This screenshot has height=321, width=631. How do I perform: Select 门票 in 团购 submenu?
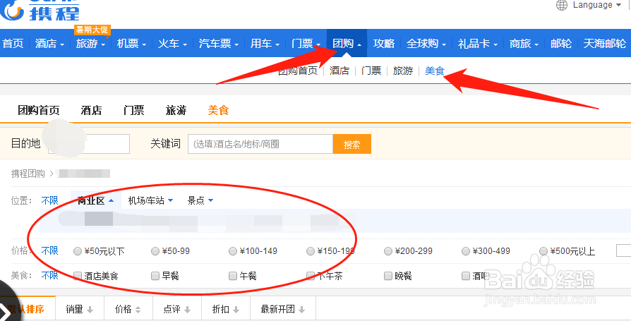(371, 71)
